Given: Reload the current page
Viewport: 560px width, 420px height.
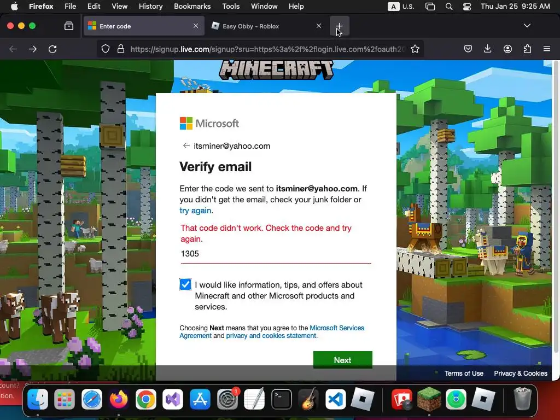Looking at the screenshot, I should coord(52,49).
